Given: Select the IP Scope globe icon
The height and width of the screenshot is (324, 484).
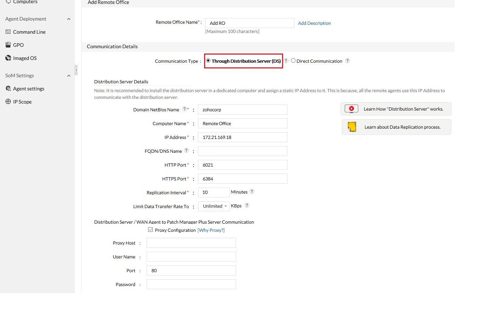Looking at the screenshot, I should [8, 101].
